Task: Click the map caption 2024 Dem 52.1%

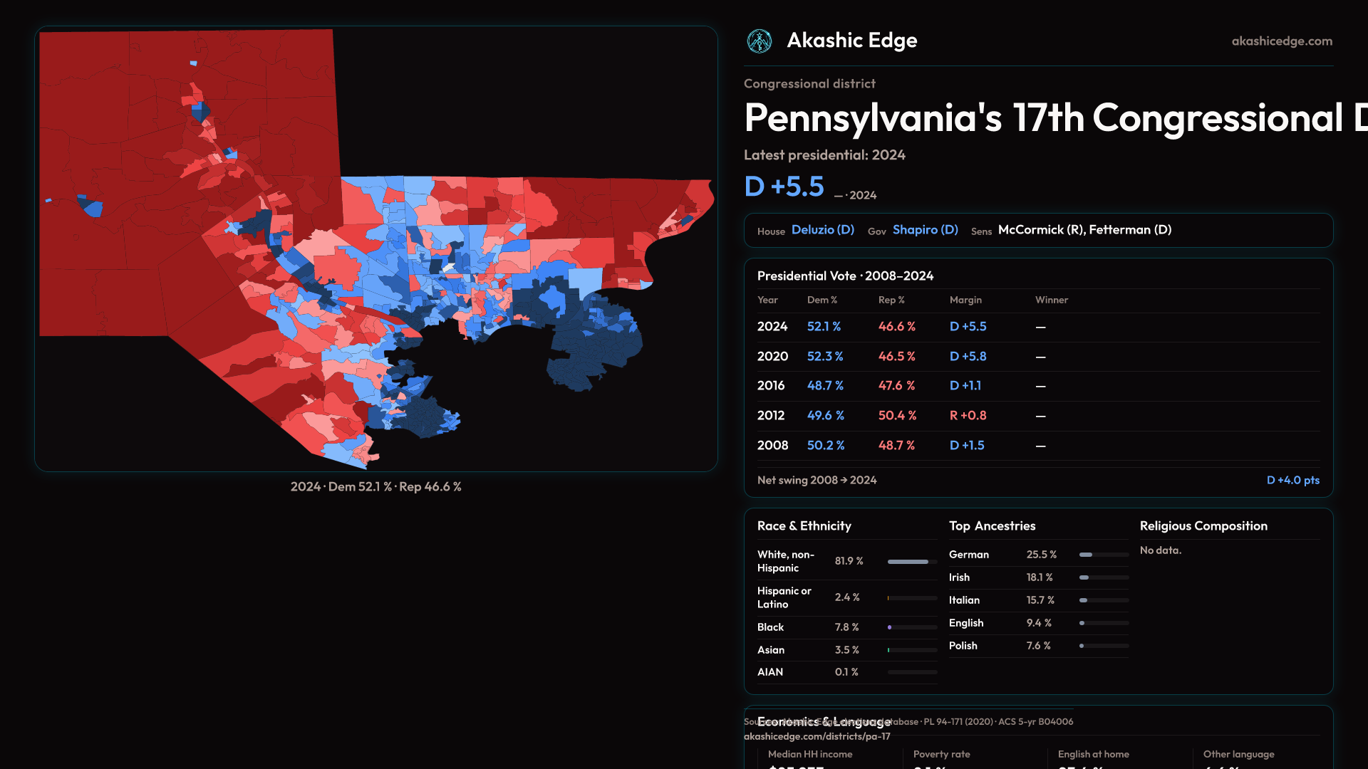Action: [375, 487]
